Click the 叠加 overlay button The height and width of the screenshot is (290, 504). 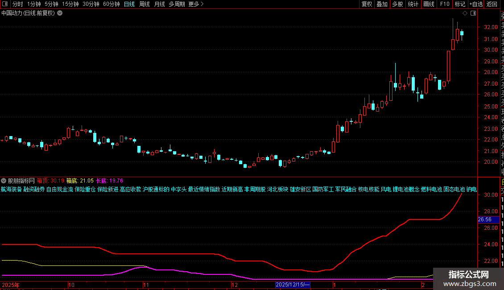tap(382, 4)
